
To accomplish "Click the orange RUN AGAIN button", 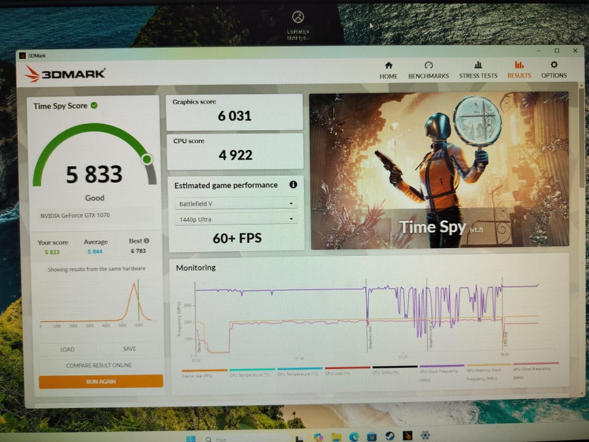I will pos(101,381).
